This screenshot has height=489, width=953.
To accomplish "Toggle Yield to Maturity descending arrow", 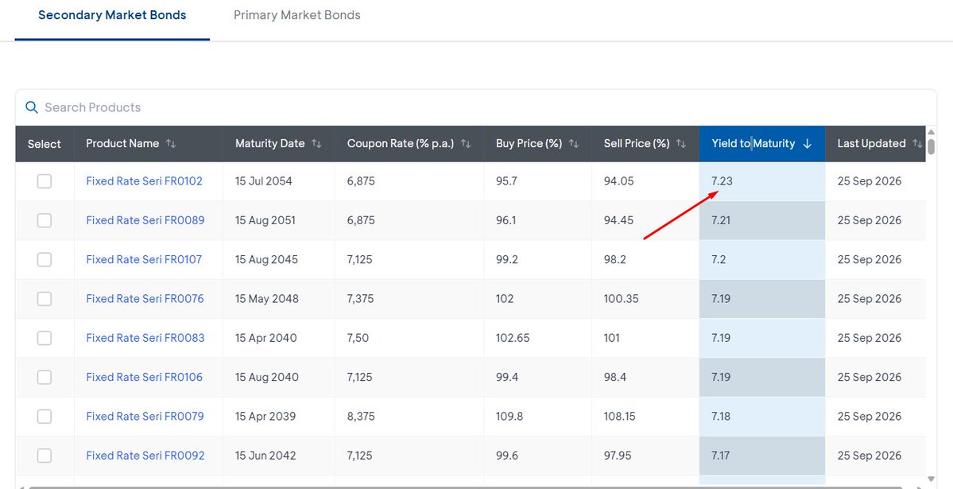I will click(x=807, y=144).
